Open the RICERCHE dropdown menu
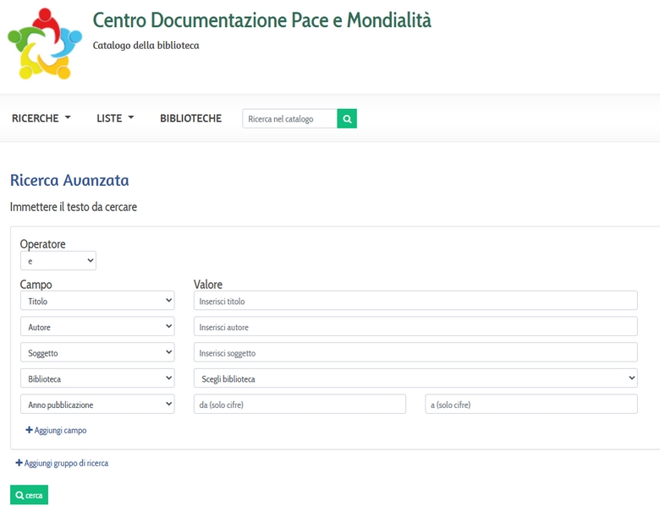The image size is (660, 511). [x=41, y=118]
